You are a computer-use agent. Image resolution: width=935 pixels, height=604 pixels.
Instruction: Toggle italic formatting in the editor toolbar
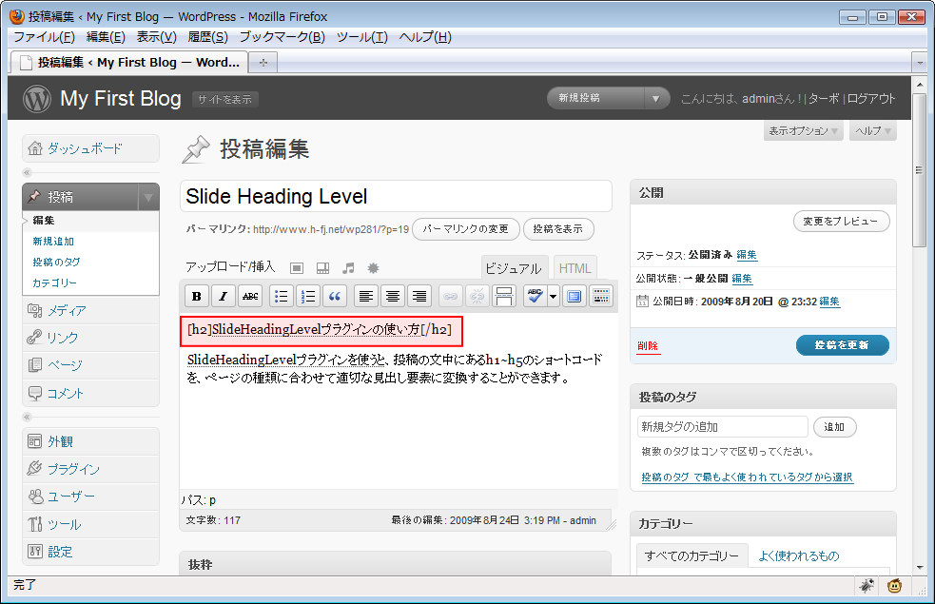click(223, 296)
